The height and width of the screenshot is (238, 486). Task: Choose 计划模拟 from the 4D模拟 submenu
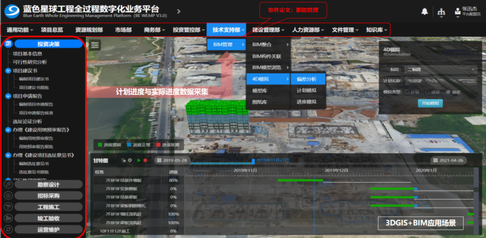[306, 90]
